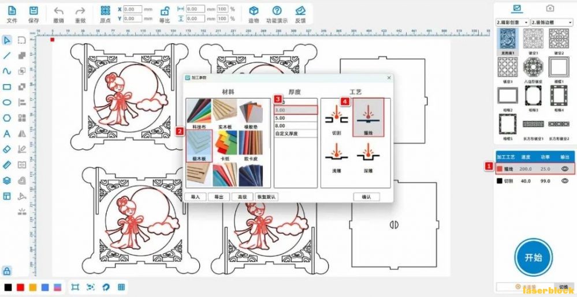Click the 原点 (Origin) grid icon
The height and width of the screenshot is (297, 577).
(x=105, y=10)
